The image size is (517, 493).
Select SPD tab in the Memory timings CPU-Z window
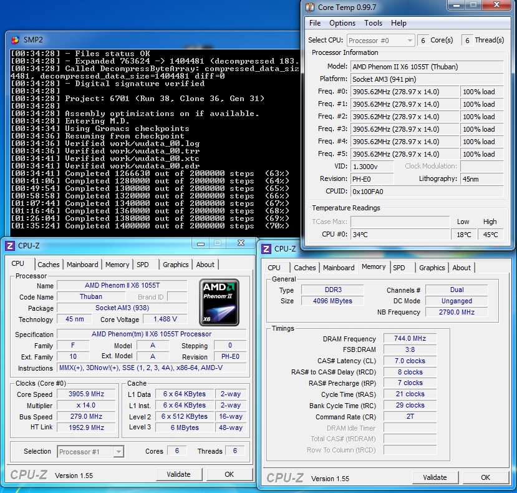(x=399, y=268)
